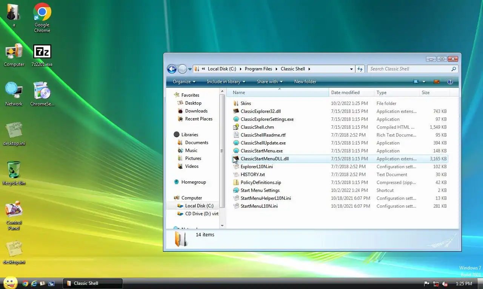
Task: Show the preview pane
Action: [437, 82]
